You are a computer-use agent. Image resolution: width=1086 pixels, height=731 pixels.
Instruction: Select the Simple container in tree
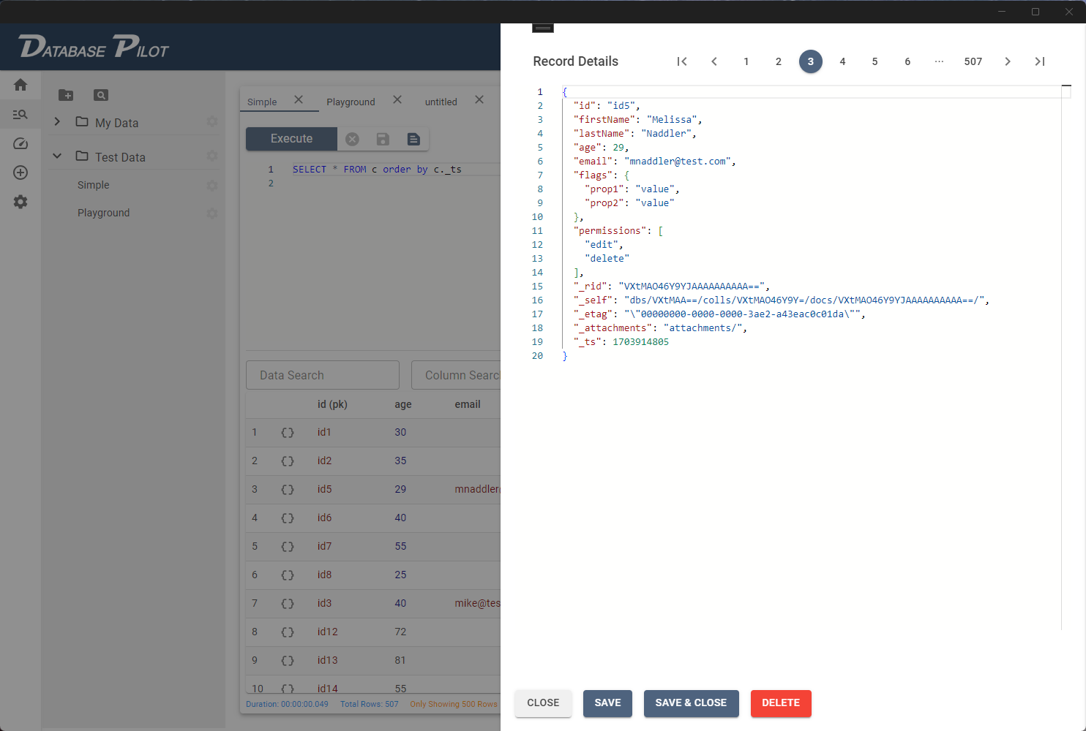point(94,186)
